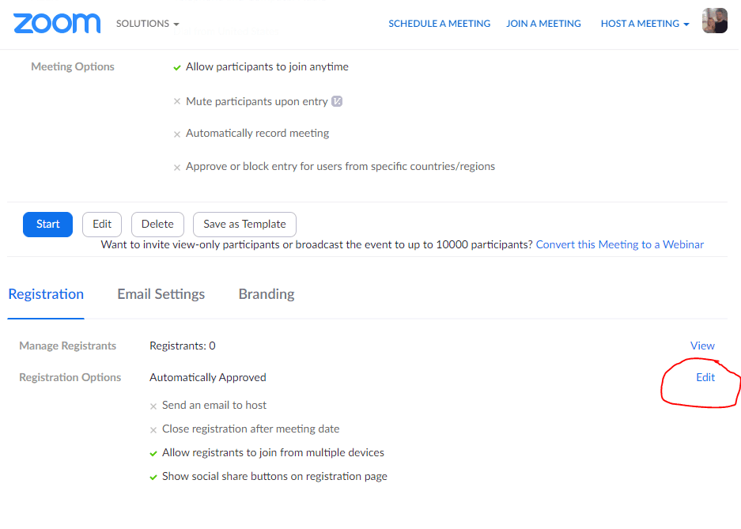Screen dimensions: 741x529
Task: Delete this meeting
Action: (x=157, y=224)
